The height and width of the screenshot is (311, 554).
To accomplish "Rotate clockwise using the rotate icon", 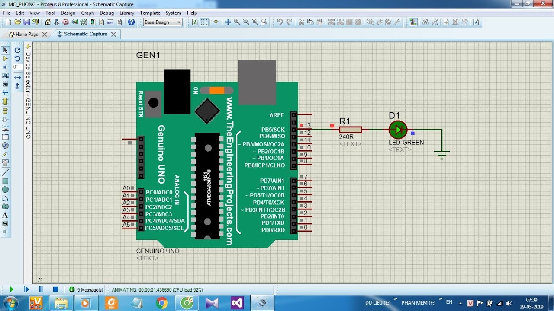I will click(17, 50).
